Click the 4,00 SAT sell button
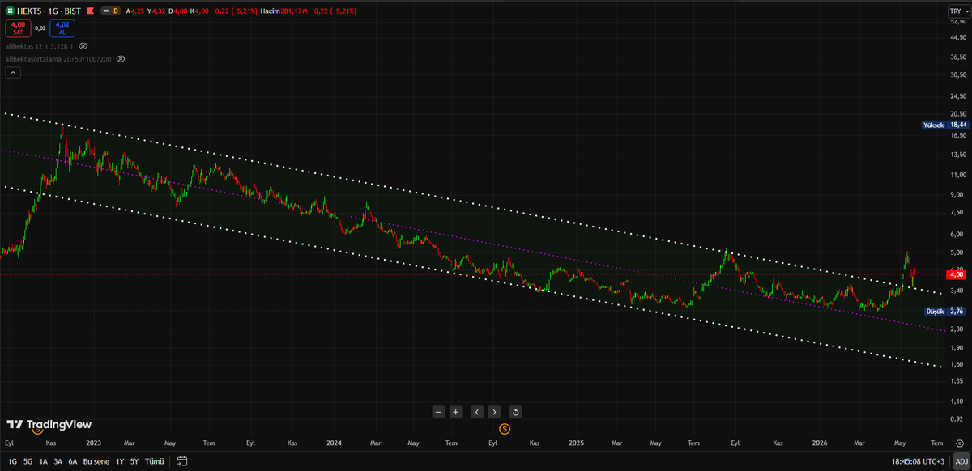The image size is (972, 471). click(18, 28)
